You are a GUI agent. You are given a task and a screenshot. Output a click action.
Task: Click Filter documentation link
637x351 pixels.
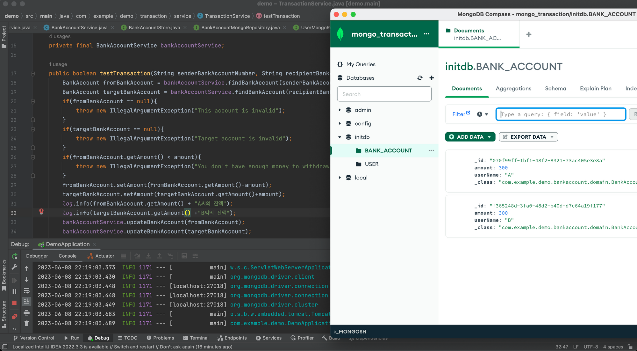[x=461, y=114]
